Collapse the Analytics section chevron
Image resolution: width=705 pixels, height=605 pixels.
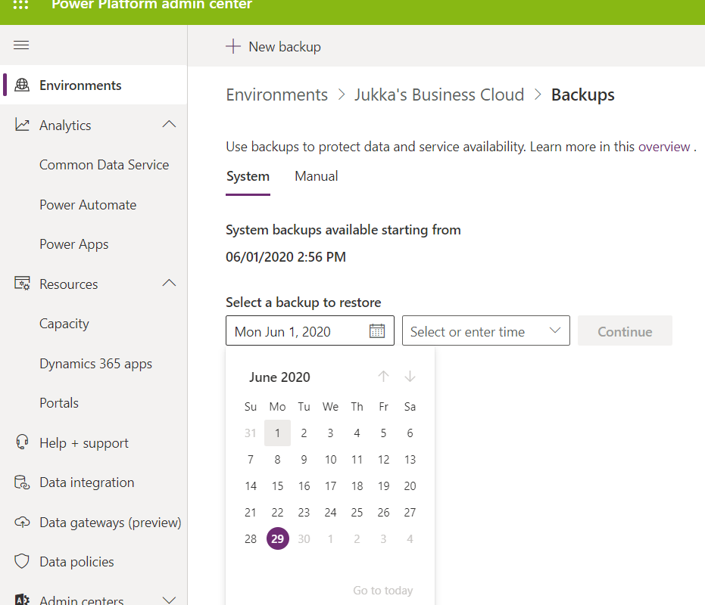click(169, 125)
